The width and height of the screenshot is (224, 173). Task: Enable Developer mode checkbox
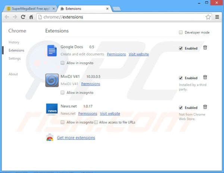(181, 32)
